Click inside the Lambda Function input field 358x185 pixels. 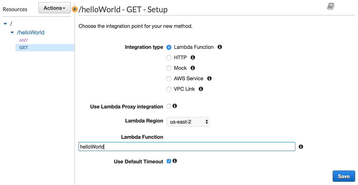click(187, 146)
